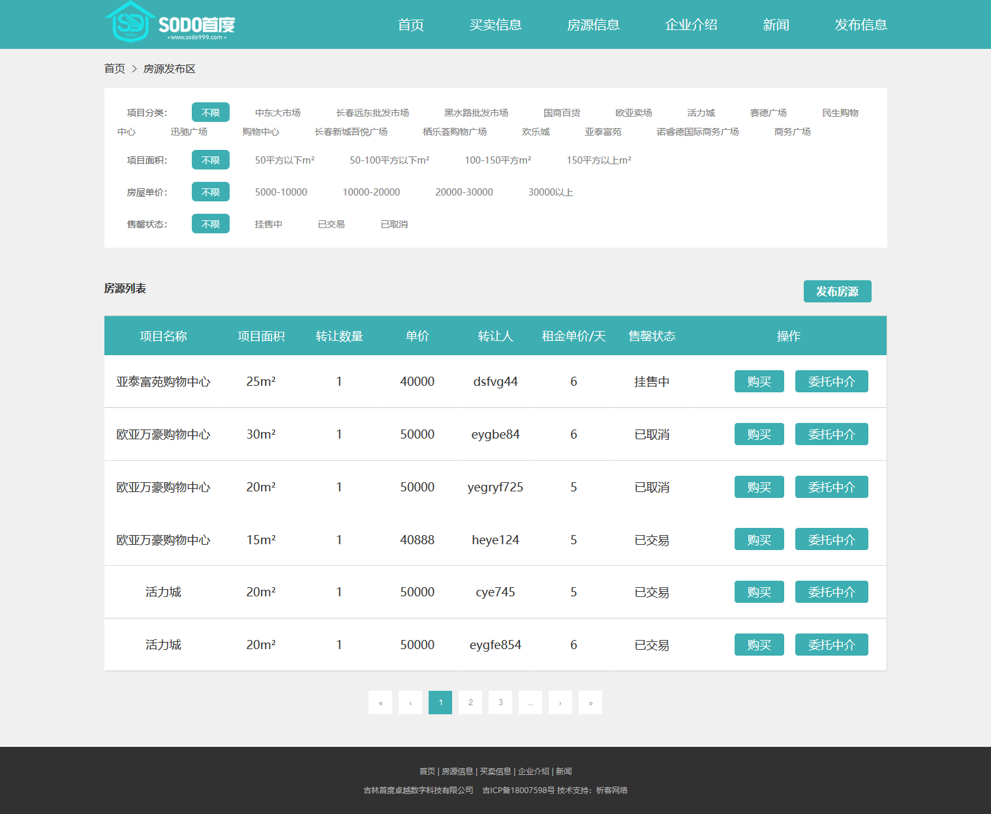This screenshot has width=991, height=814.
Task: Open 房源信息 link in footer
Action: pos(457,772)
